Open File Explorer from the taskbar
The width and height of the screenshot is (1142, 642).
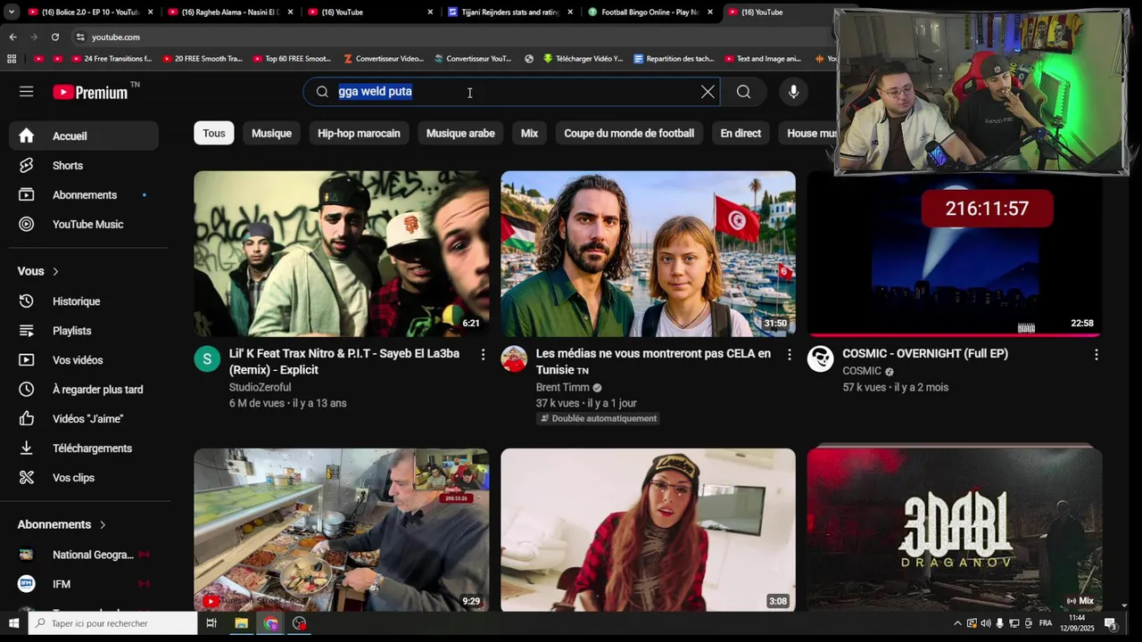[241, 623]
